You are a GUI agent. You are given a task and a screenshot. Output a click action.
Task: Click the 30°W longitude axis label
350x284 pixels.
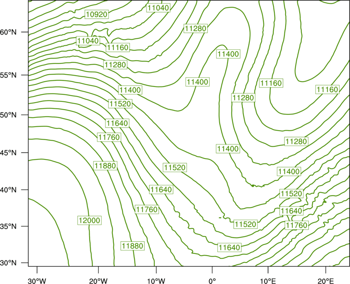point(37,281)
